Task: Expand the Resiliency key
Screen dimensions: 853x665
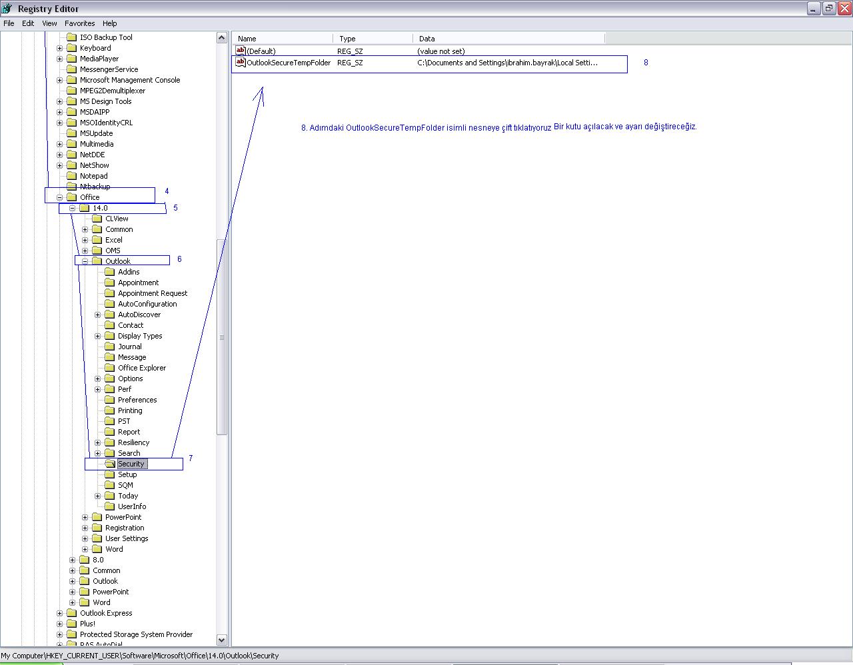Action: [97, 442]
